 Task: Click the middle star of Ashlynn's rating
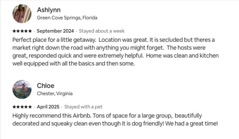pyautogui.click(x=22, y=31)
